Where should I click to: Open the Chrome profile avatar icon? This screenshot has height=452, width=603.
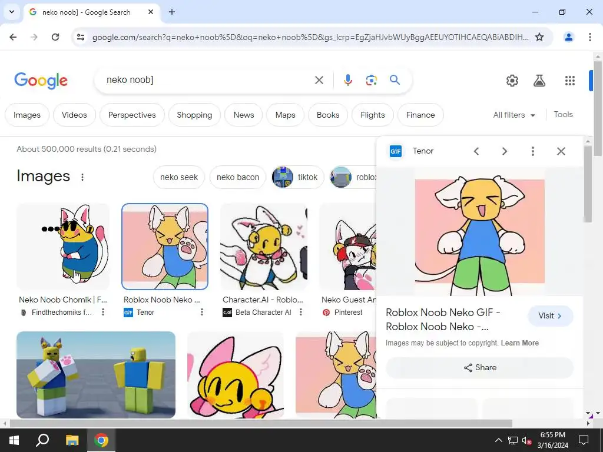(x=568, y=37)
